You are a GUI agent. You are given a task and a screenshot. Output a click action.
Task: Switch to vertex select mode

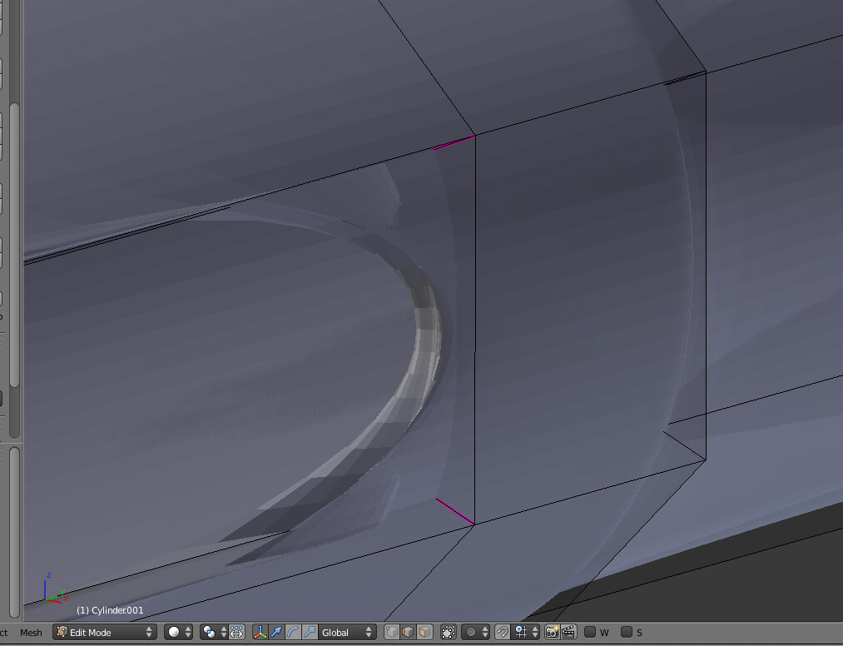tap(391, 632)
